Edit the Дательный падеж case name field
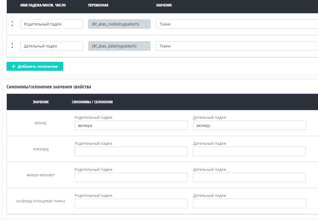 51,46
